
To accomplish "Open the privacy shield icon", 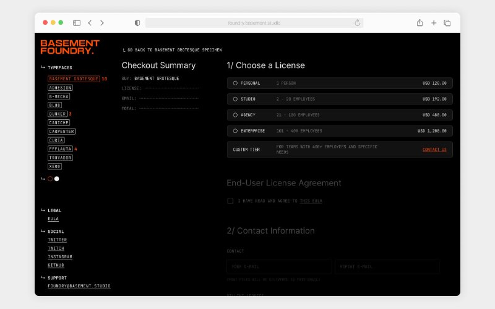I will click(x=137, y=23).
